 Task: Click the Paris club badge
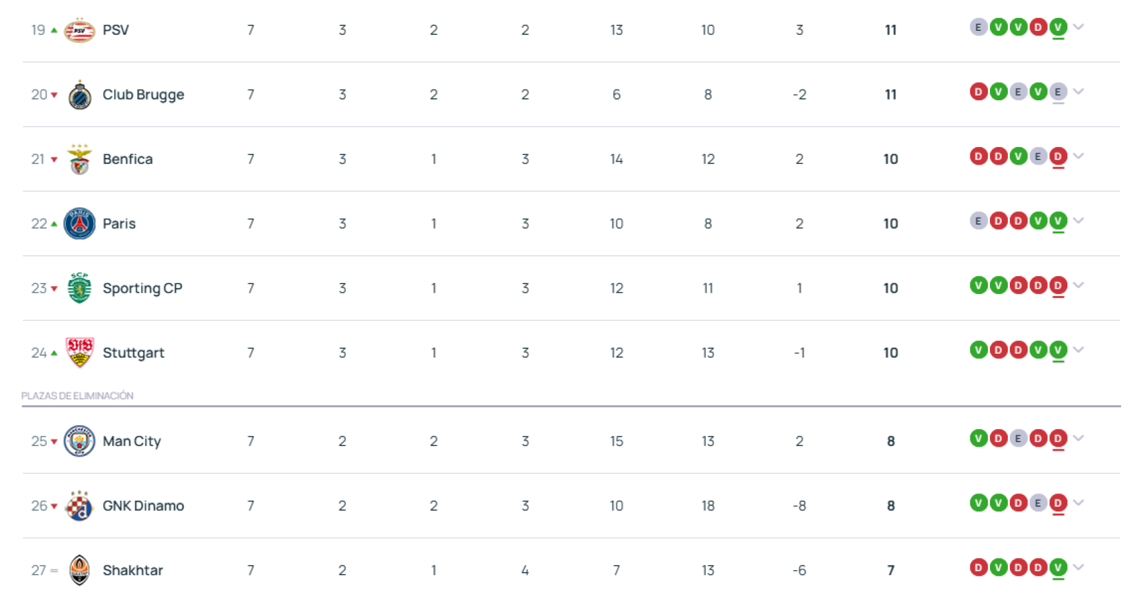point(80,224)
